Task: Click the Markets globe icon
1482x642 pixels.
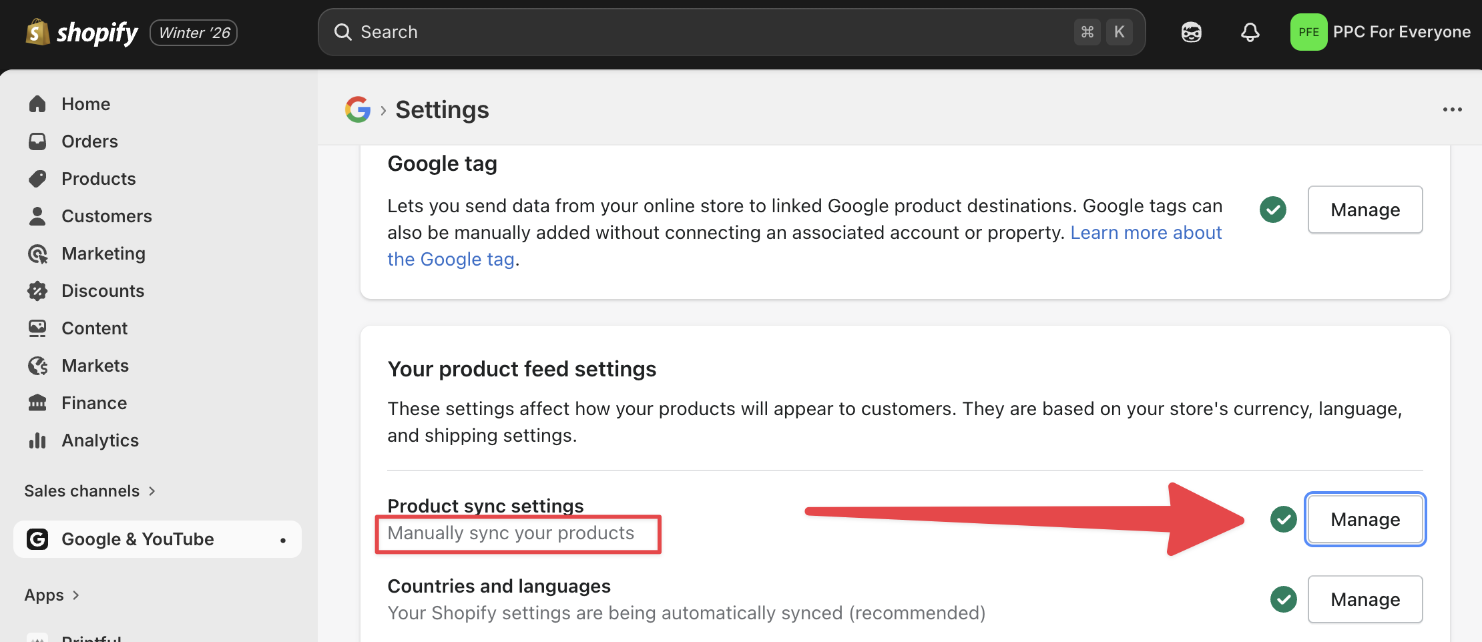Action: (37, 366)
